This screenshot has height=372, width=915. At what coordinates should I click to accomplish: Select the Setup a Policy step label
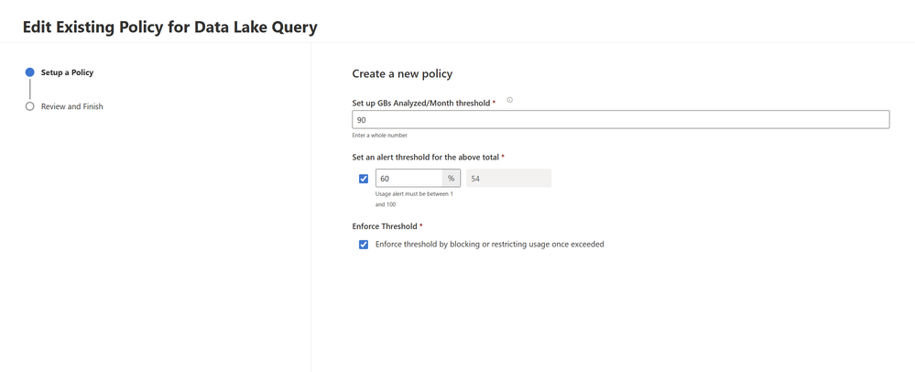[67, 72]
